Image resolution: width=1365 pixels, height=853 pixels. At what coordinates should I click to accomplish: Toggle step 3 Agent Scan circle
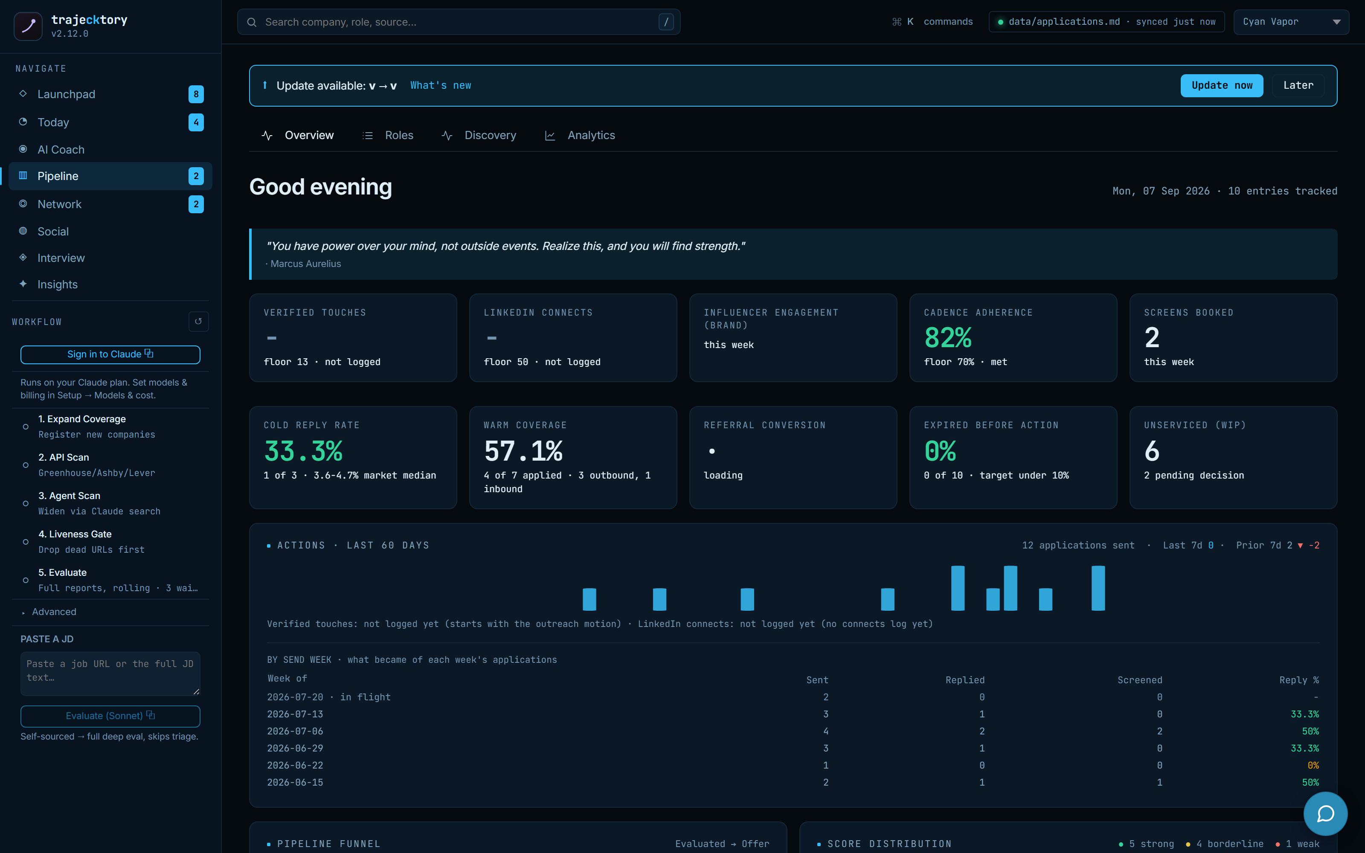coord(26,503)
